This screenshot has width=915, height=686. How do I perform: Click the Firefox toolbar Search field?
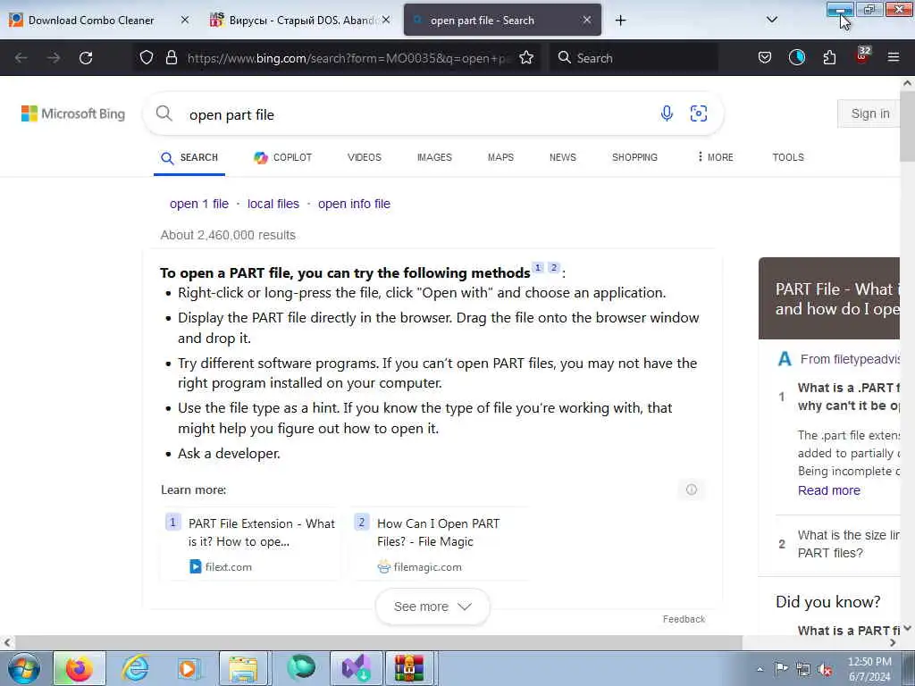[x=634, y=58]
